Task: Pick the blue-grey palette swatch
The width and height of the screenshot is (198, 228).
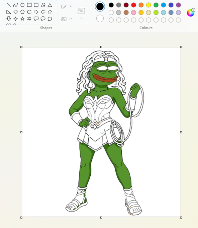Action: click(x=171, y=12)
